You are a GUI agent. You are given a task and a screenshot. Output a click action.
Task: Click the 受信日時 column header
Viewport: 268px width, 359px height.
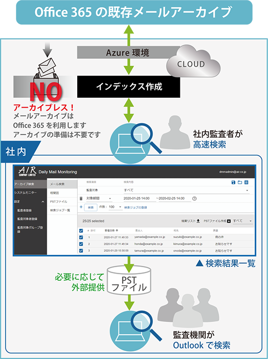click(x=110, y=230)
